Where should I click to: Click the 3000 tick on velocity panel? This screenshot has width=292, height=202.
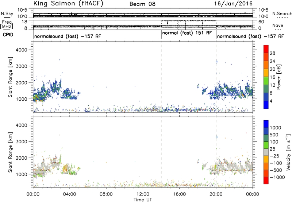point(22,141)
